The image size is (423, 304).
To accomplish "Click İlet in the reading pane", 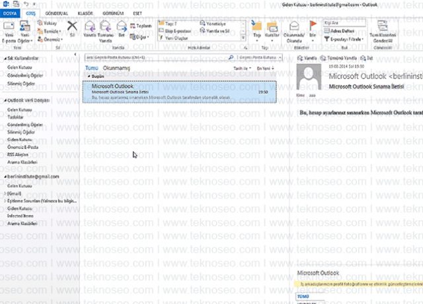I will pyautogui.click(x=367, y=58).
